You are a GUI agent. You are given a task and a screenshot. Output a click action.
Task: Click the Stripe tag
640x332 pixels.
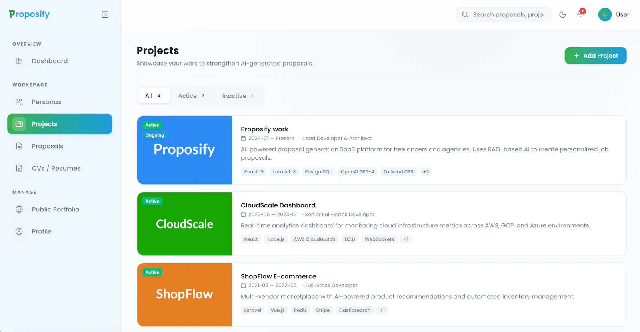point(323,310)
